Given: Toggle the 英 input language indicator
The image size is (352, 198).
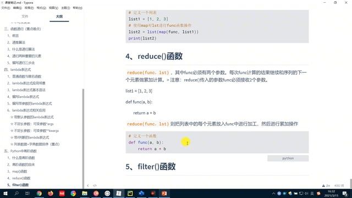Looking at the screenshot, I should click(x=312, y=193).
